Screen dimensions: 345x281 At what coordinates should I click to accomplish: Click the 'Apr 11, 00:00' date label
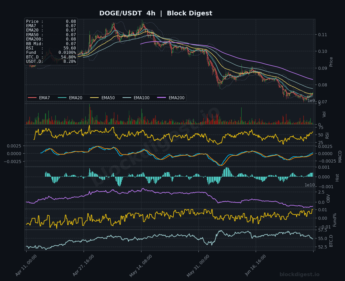point(26,265)
